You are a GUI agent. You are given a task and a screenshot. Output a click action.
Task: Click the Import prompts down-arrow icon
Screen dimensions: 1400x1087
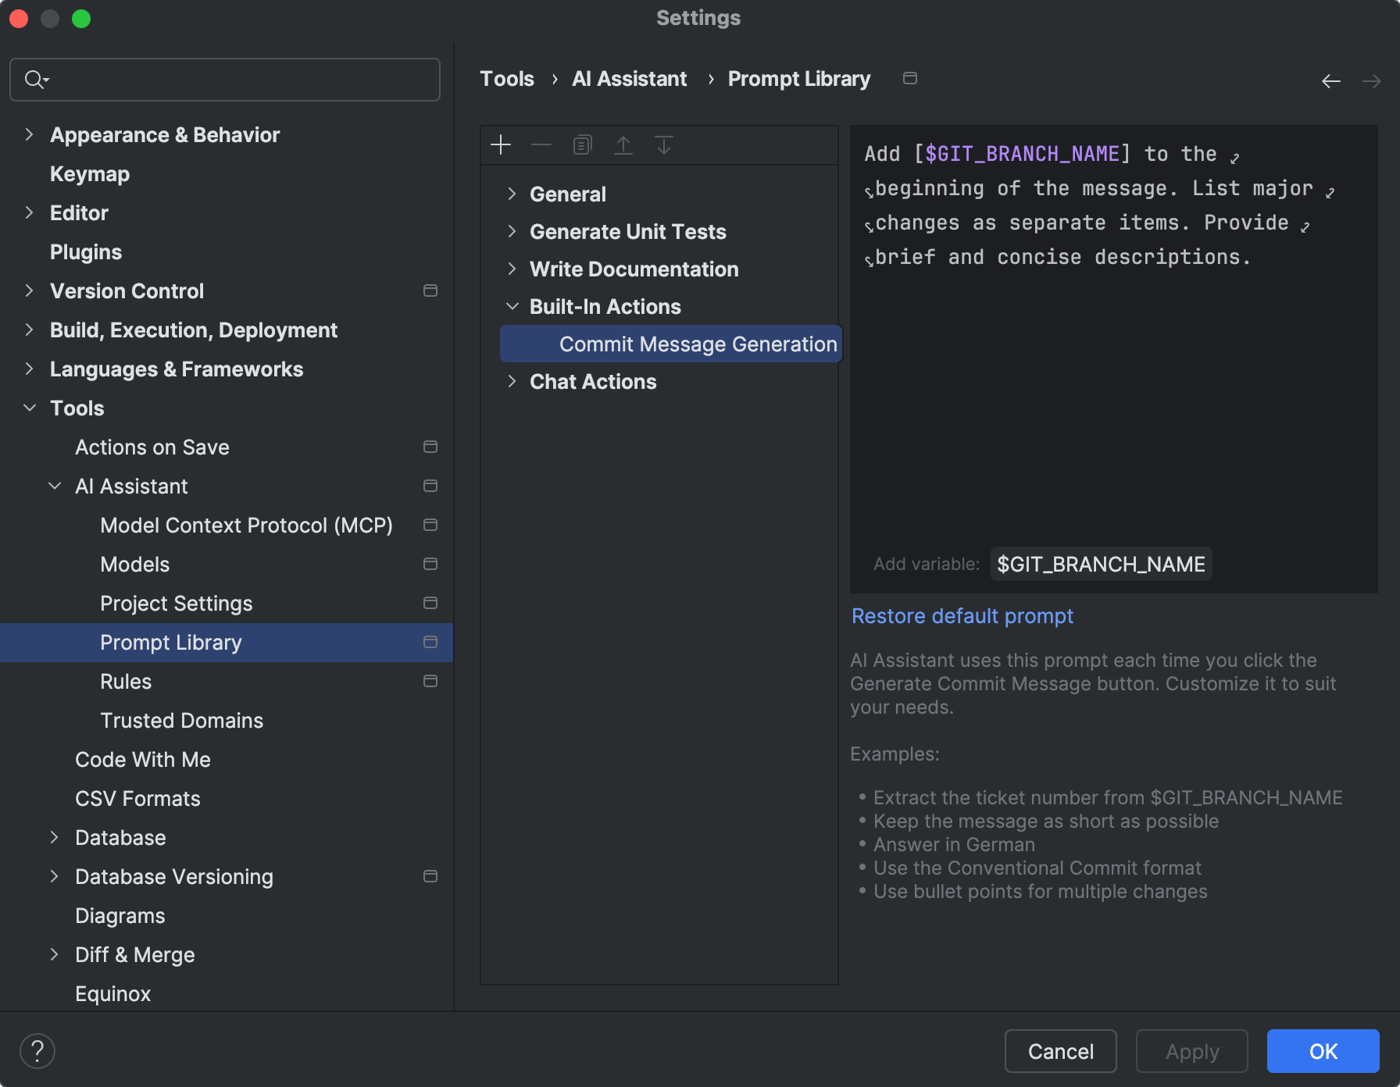664,144
